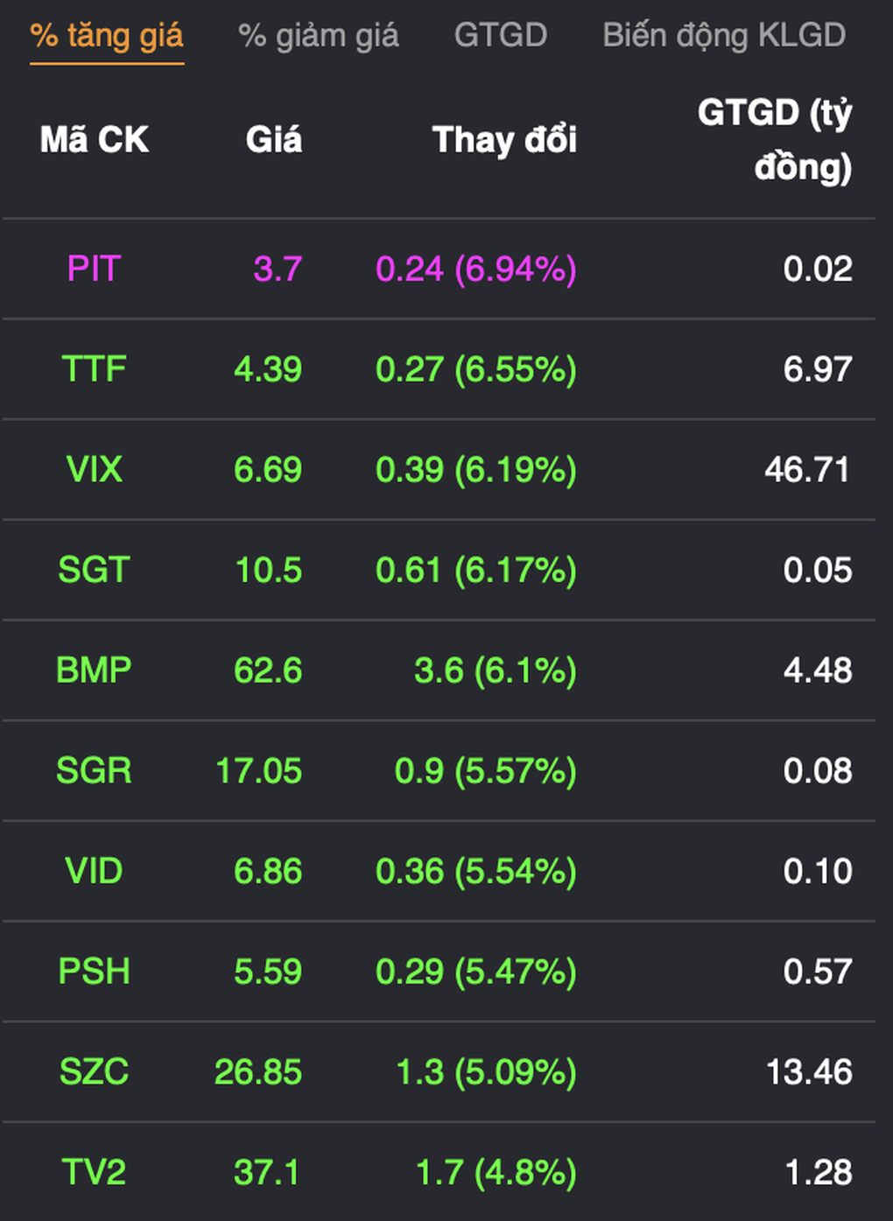893x1221 pixels.
Task: Click VIX trading value 46.71
Action: [807, 470]
